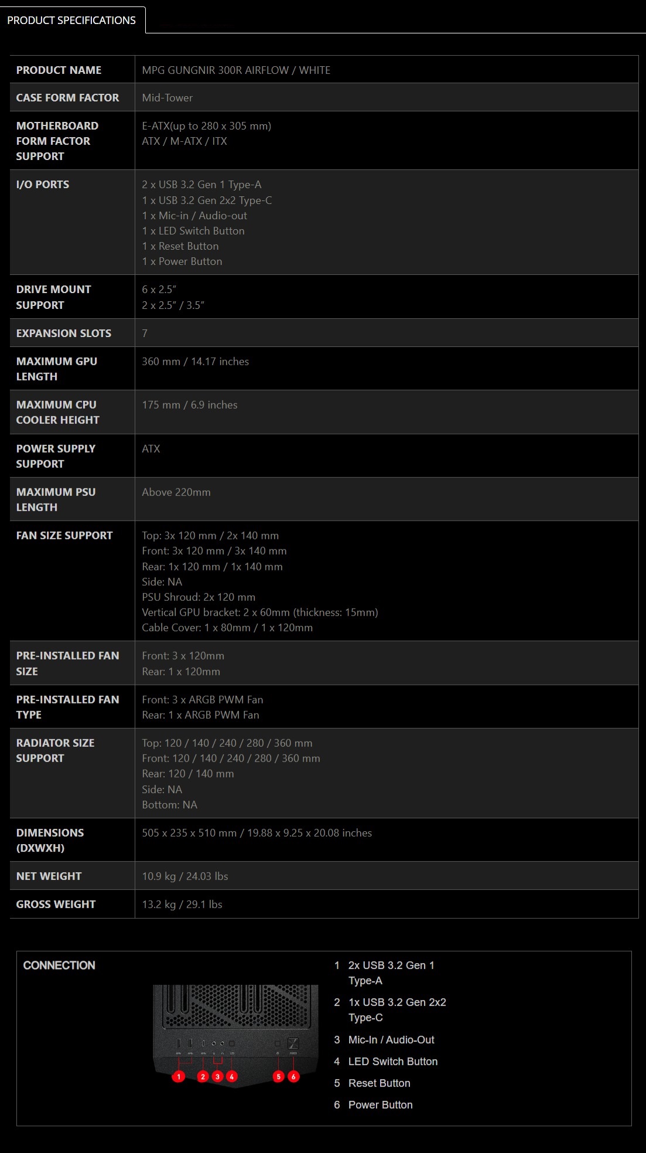
Task: Click legend entry 2, USB 3.2 Gen 2x2 Type-C
Action: coord(390,1009)
